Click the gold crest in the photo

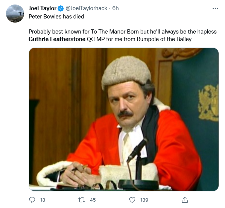208,103
